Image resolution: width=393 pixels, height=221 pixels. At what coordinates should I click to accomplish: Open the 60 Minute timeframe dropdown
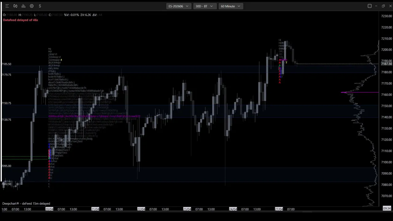click(x=231, y=6)
